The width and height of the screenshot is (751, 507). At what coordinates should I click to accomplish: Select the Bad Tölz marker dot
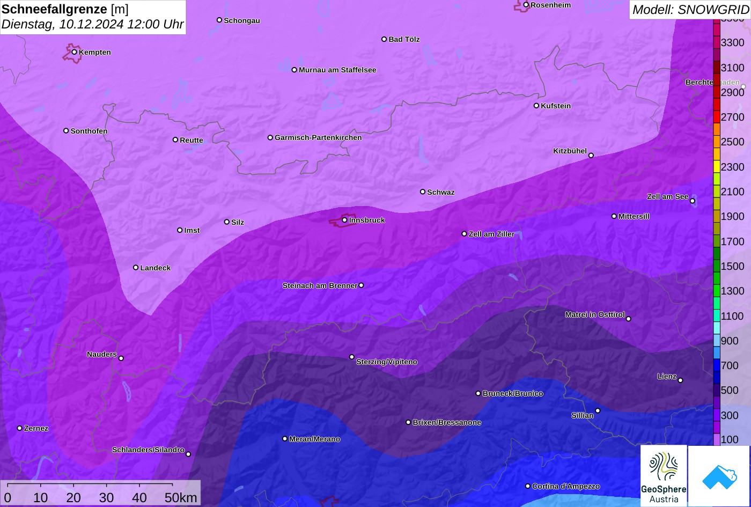384,39
